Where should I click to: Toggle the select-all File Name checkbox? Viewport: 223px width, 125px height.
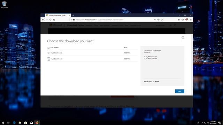coord(48,48)
